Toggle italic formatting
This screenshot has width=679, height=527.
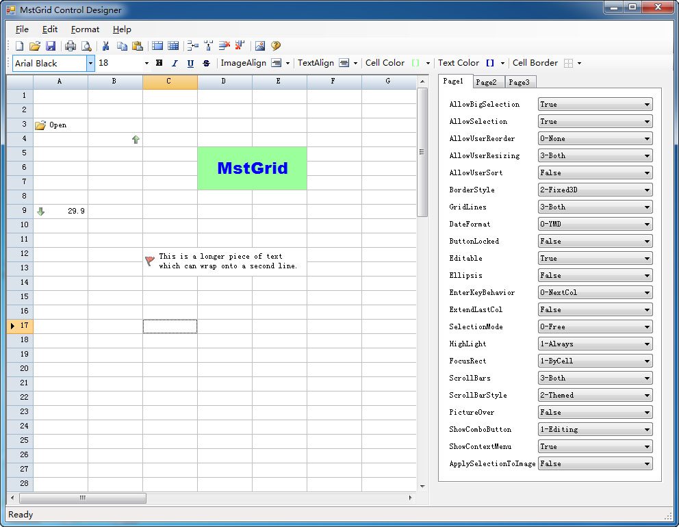[175, 63]
